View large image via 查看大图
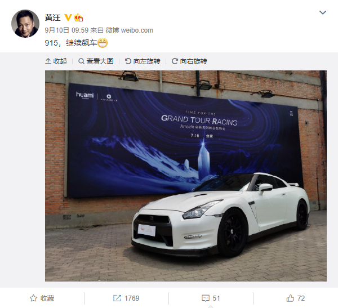This screenshot has height=308, width=338. coord(96,61)
